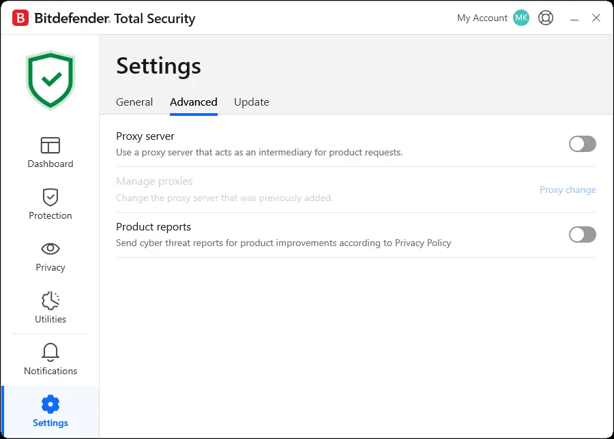This screenshot has width=614, height=439.
Task: Click the green shield status icon
Action: pos(50,80)
